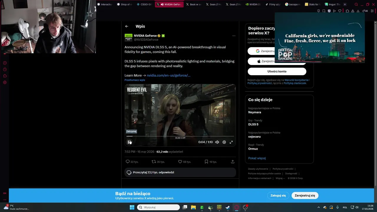
Task: Expand the video to fullscreen
Action: click(231, 142)
